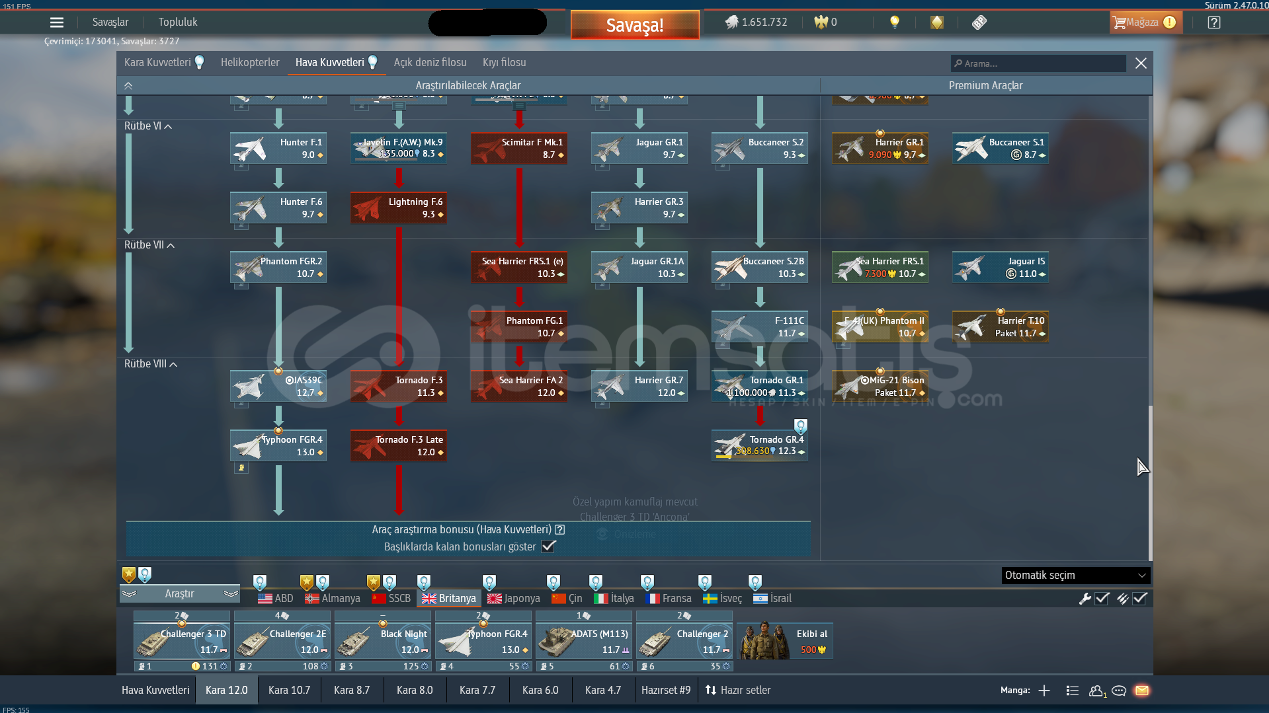Click the Savaşa! battle button
The height and width of the screenshot is (713, 1269).
point(635,25)
